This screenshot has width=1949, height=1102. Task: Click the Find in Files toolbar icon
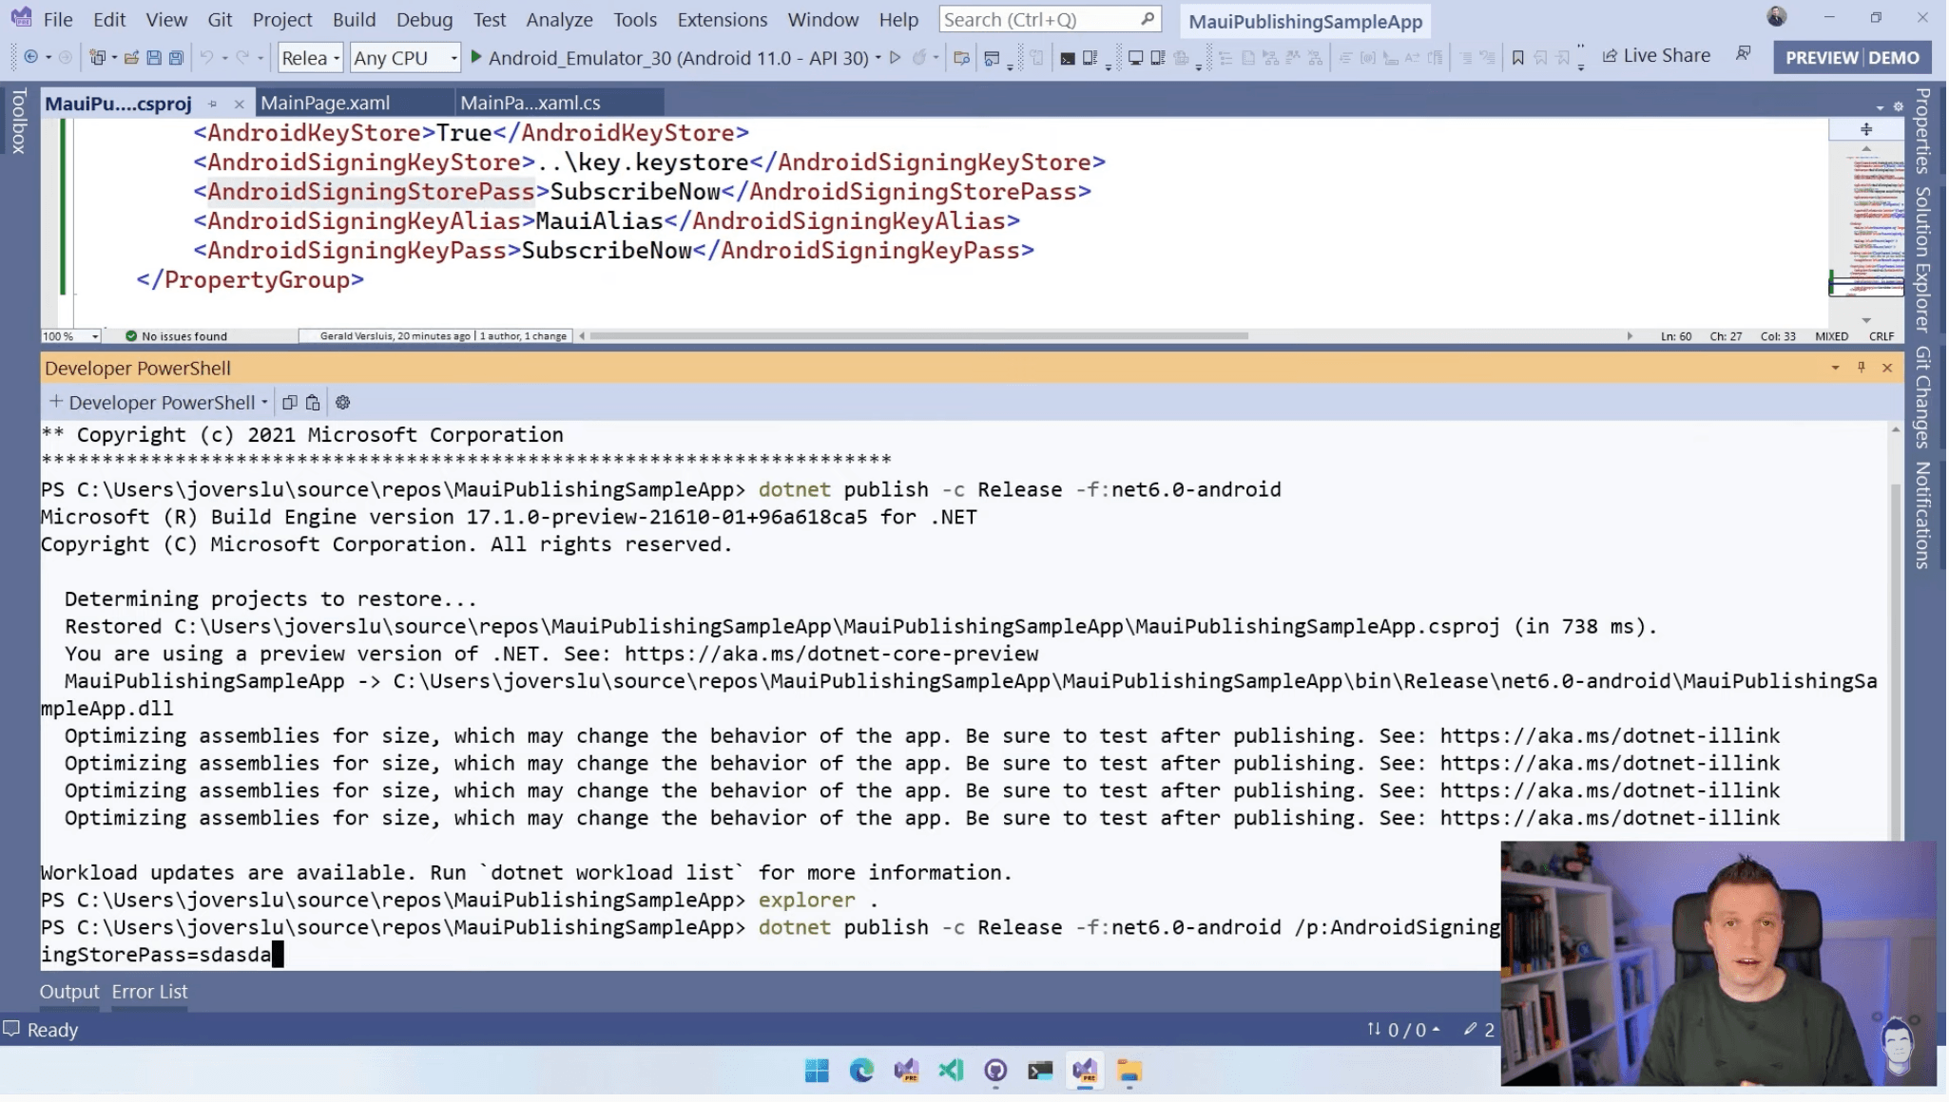click(x=961, y=58)
